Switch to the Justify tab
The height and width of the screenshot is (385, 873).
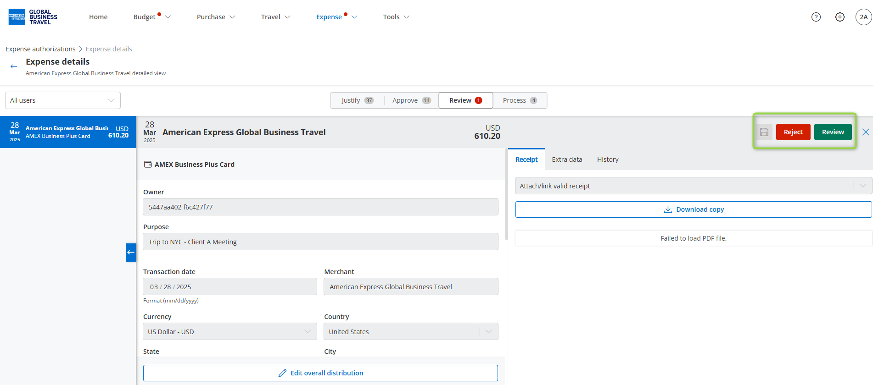pos(358,100)
